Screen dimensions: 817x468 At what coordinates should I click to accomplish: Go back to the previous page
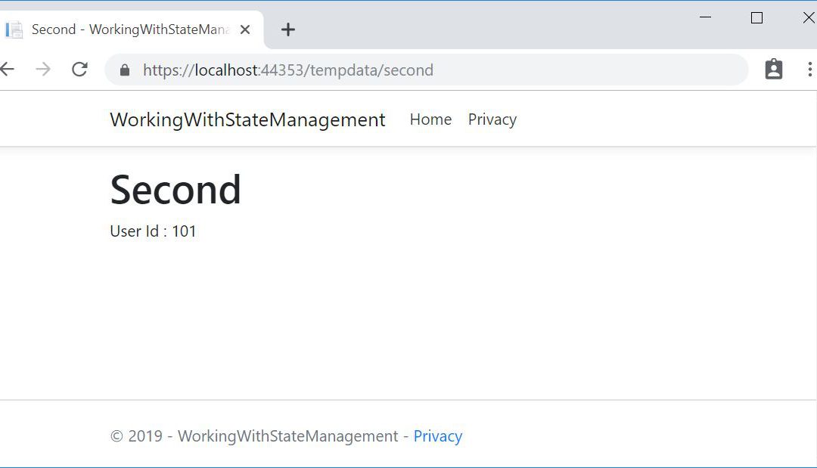[x=8, y=70]
